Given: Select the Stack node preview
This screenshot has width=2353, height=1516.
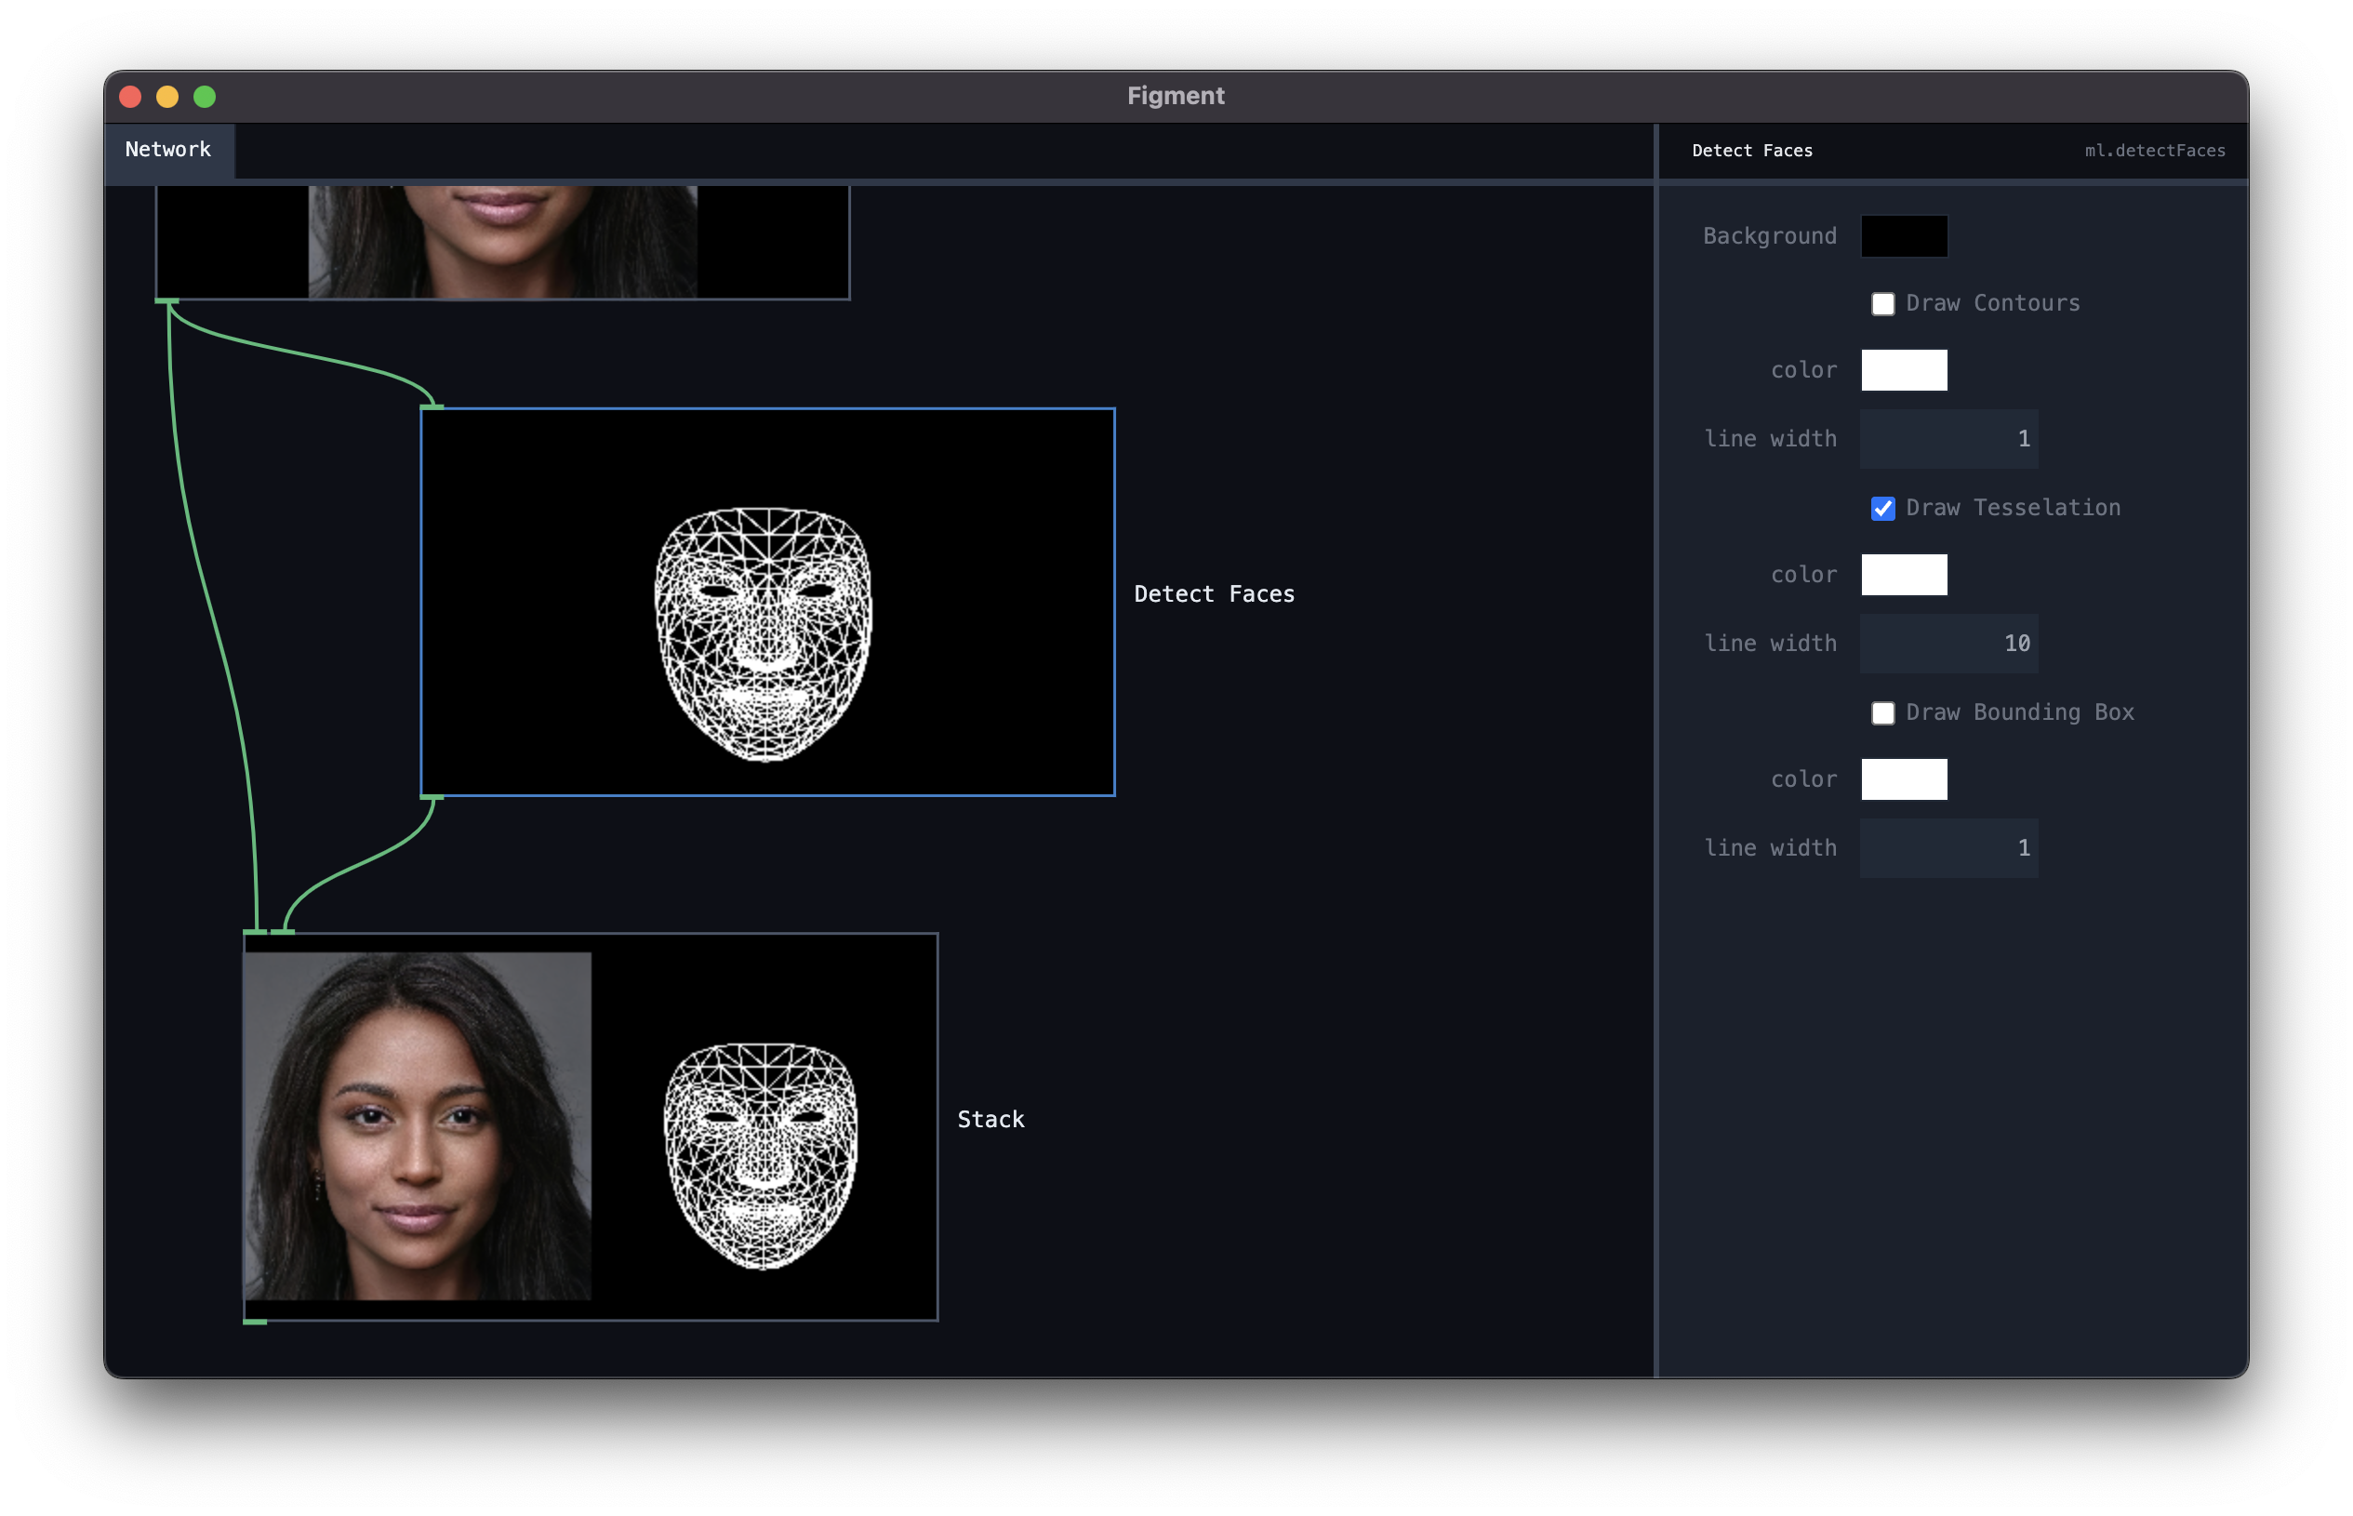Looking at the screenshot, I should [591, 1126].
